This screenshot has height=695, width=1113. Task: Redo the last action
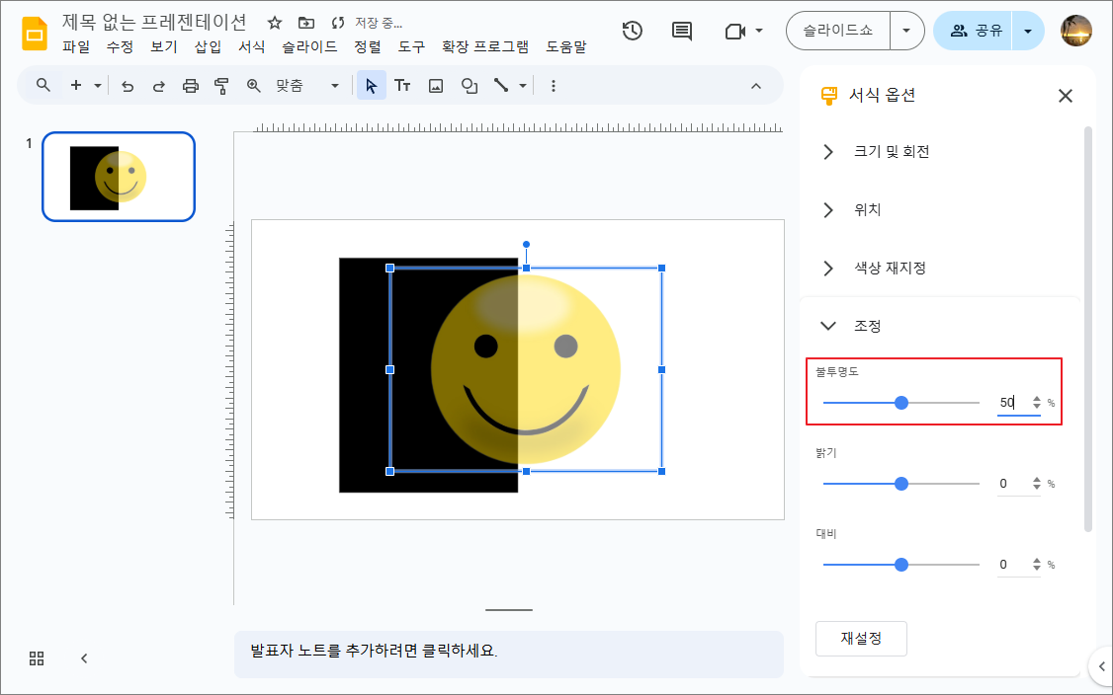point(159,86)
